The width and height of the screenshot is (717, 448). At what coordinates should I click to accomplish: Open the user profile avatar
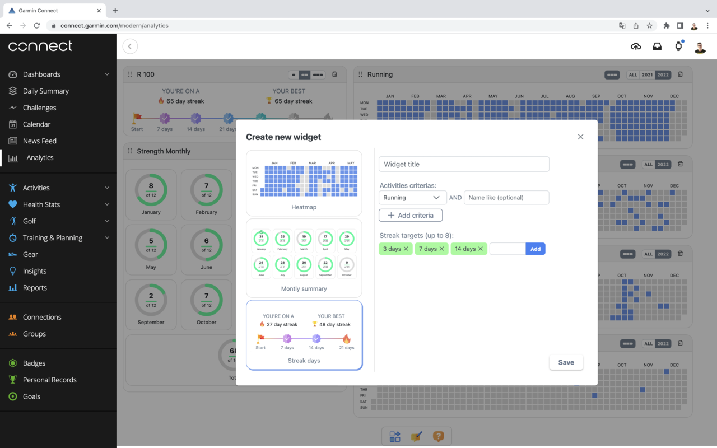(700, 47)
